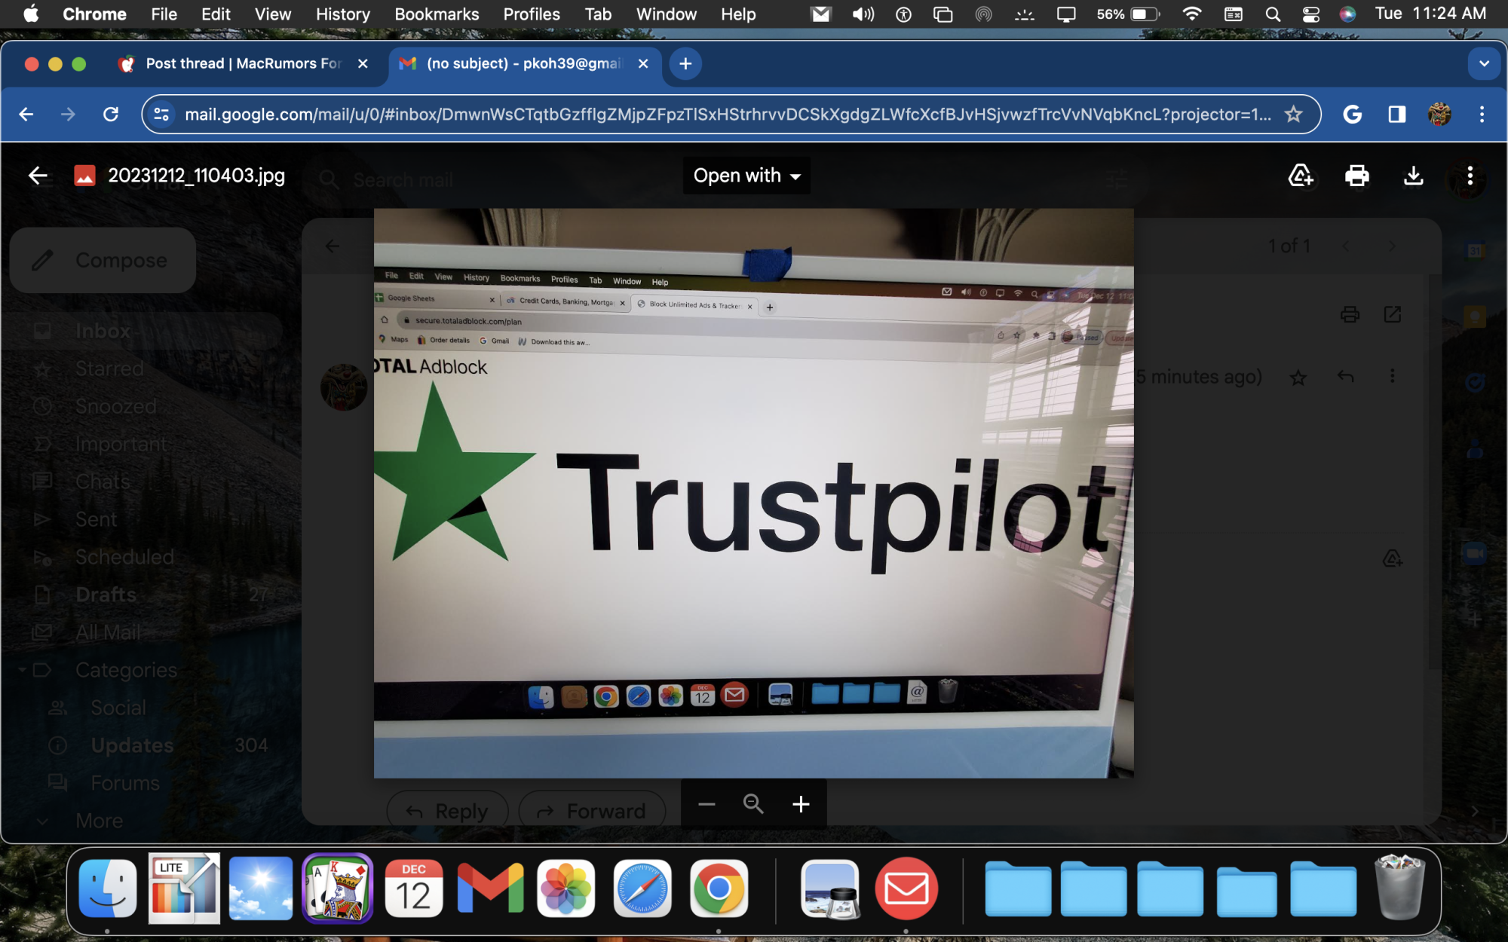The width and height of the screenshot is (1508, 942).
Task: Add image to Google Drive
Action: pos(1300,176)
